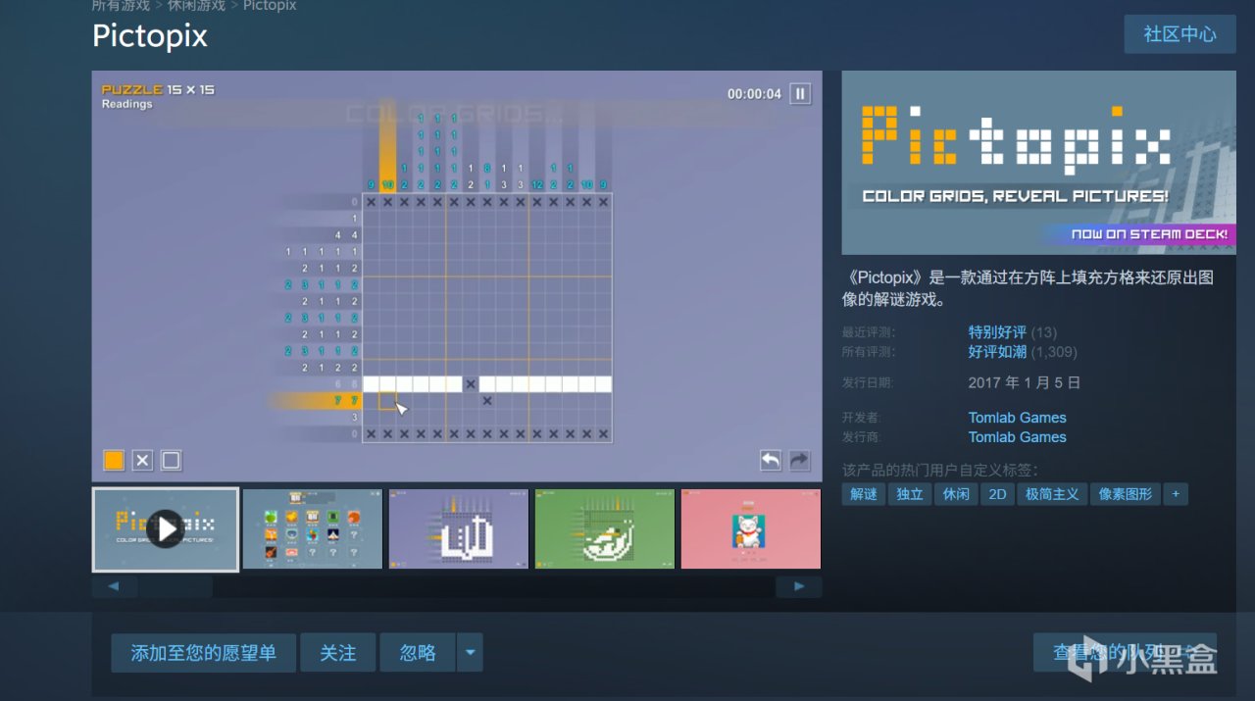Open developer link Tomlab Games
Screen dimensions: 1255x701
tap(1017, 418)
